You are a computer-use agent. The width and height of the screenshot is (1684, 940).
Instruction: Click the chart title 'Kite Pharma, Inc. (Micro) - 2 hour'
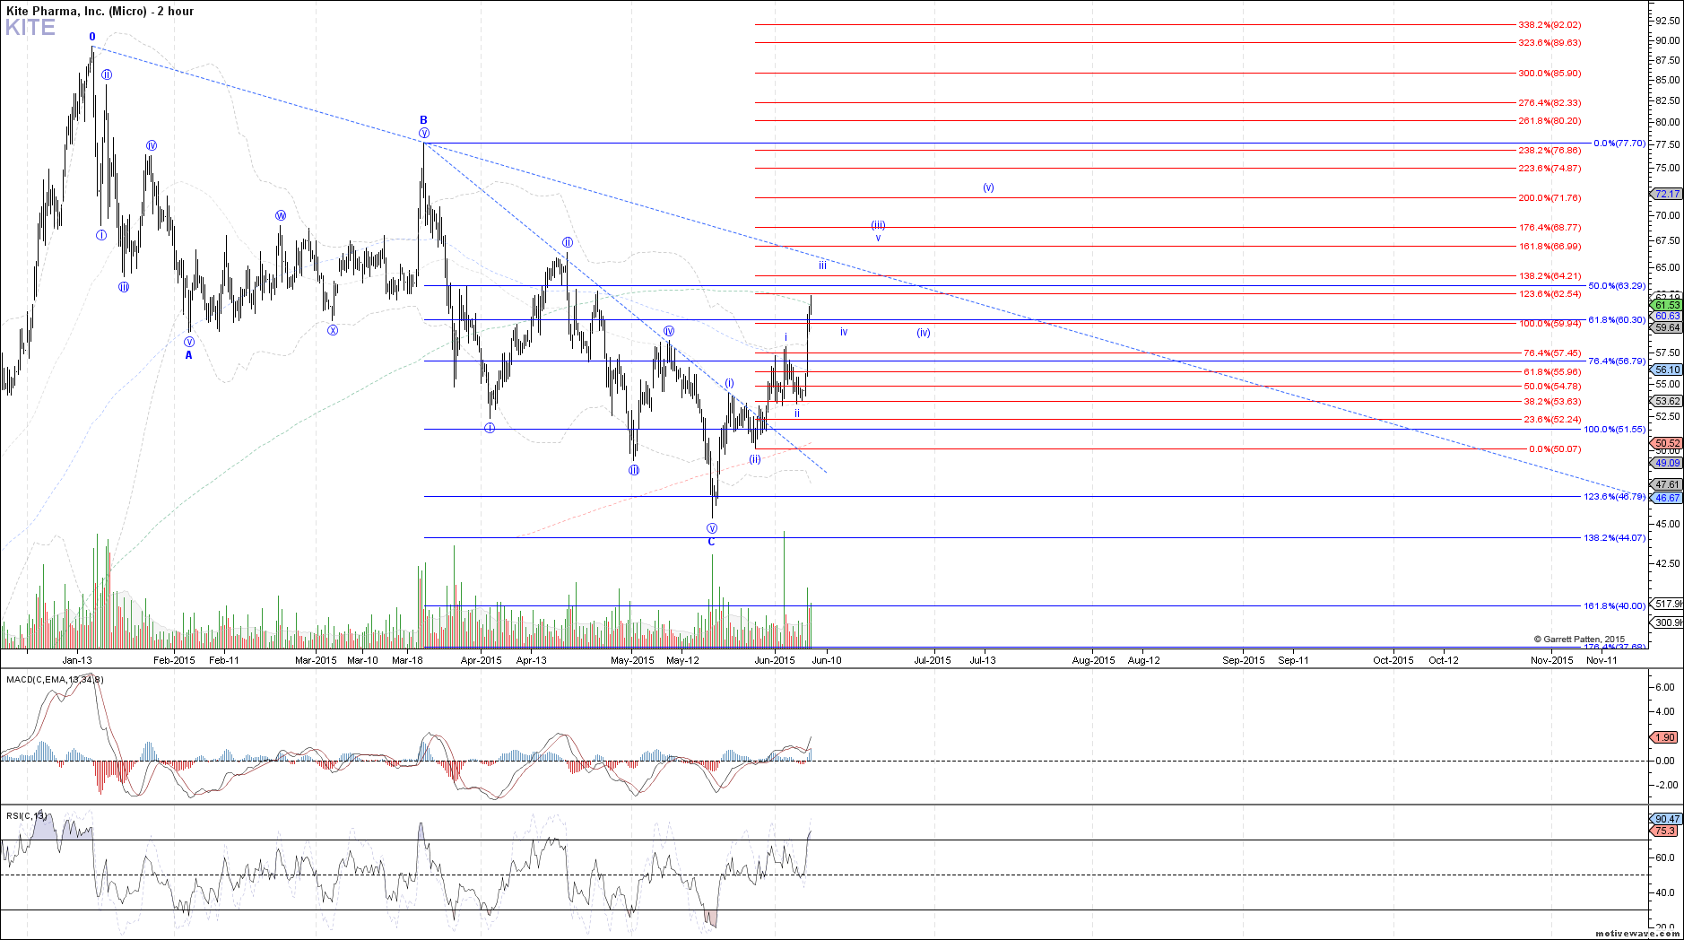point(100,11)
